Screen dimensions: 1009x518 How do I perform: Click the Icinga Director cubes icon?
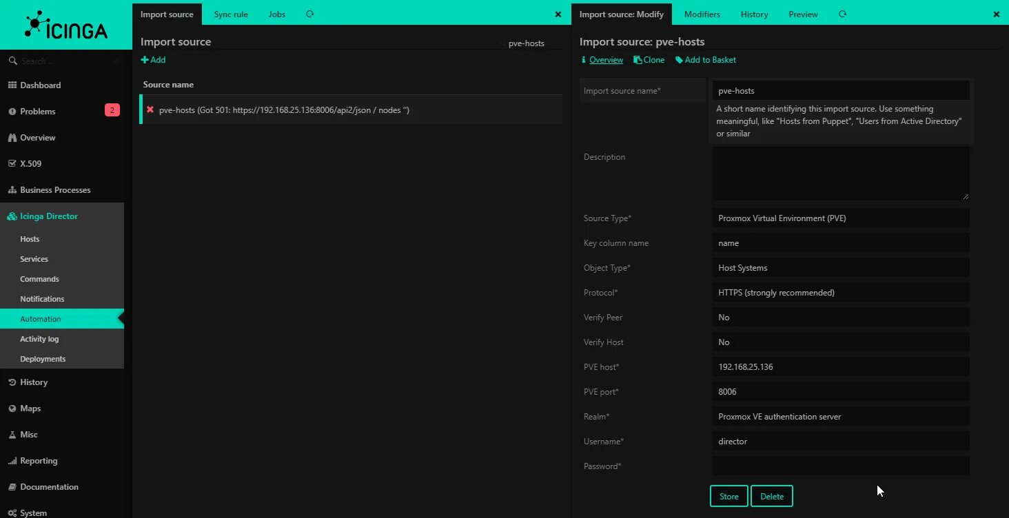[x=12, y=216]
